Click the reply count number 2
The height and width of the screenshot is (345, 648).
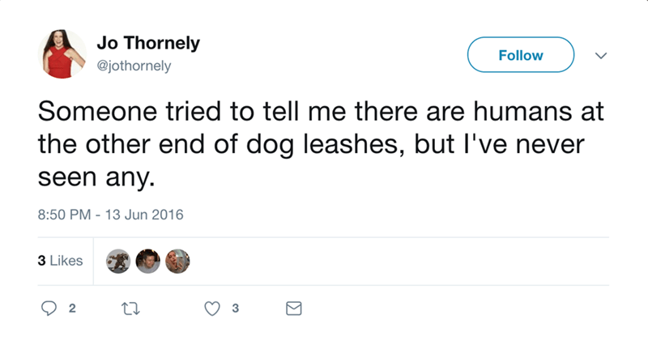point(71,309)
